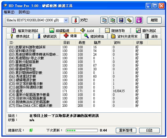Screen dimensions: 167x138
Task: Click the 離開 exit button
Action: [x=154, y=20]
